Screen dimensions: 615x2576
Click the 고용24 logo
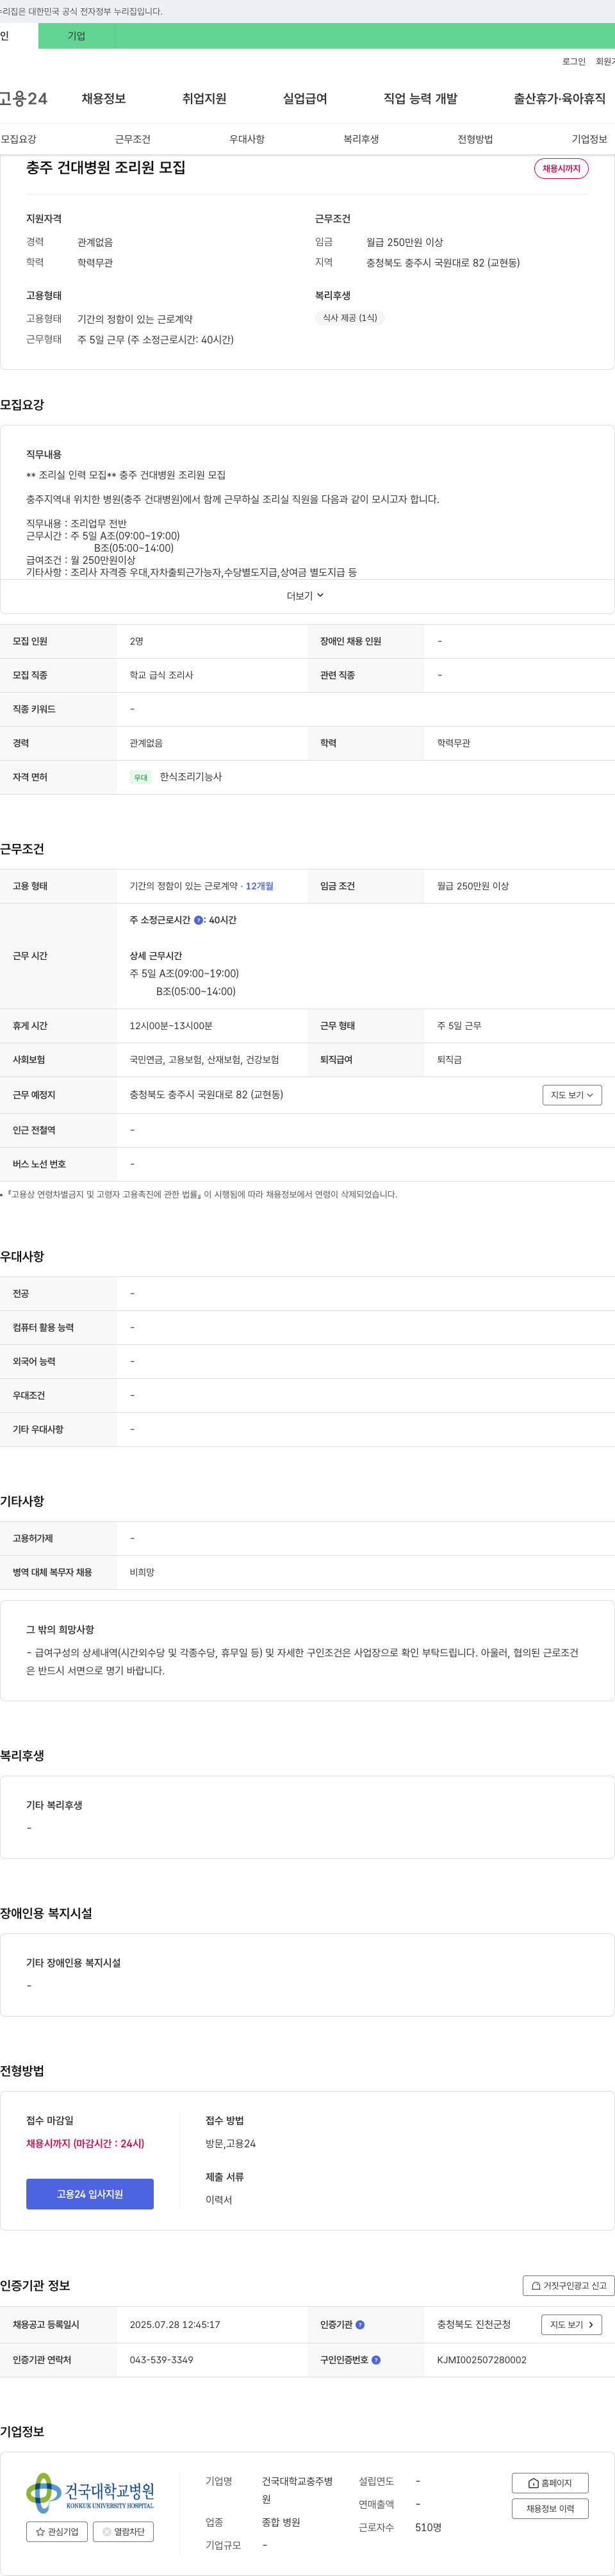tap(24, 99)
